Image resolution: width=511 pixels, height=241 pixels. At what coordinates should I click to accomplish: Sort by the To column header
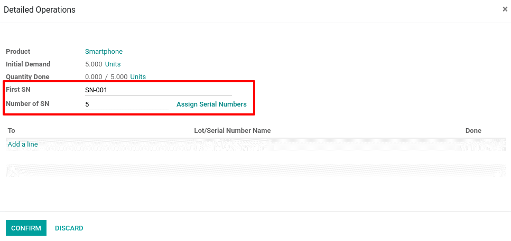coord(12,131)
